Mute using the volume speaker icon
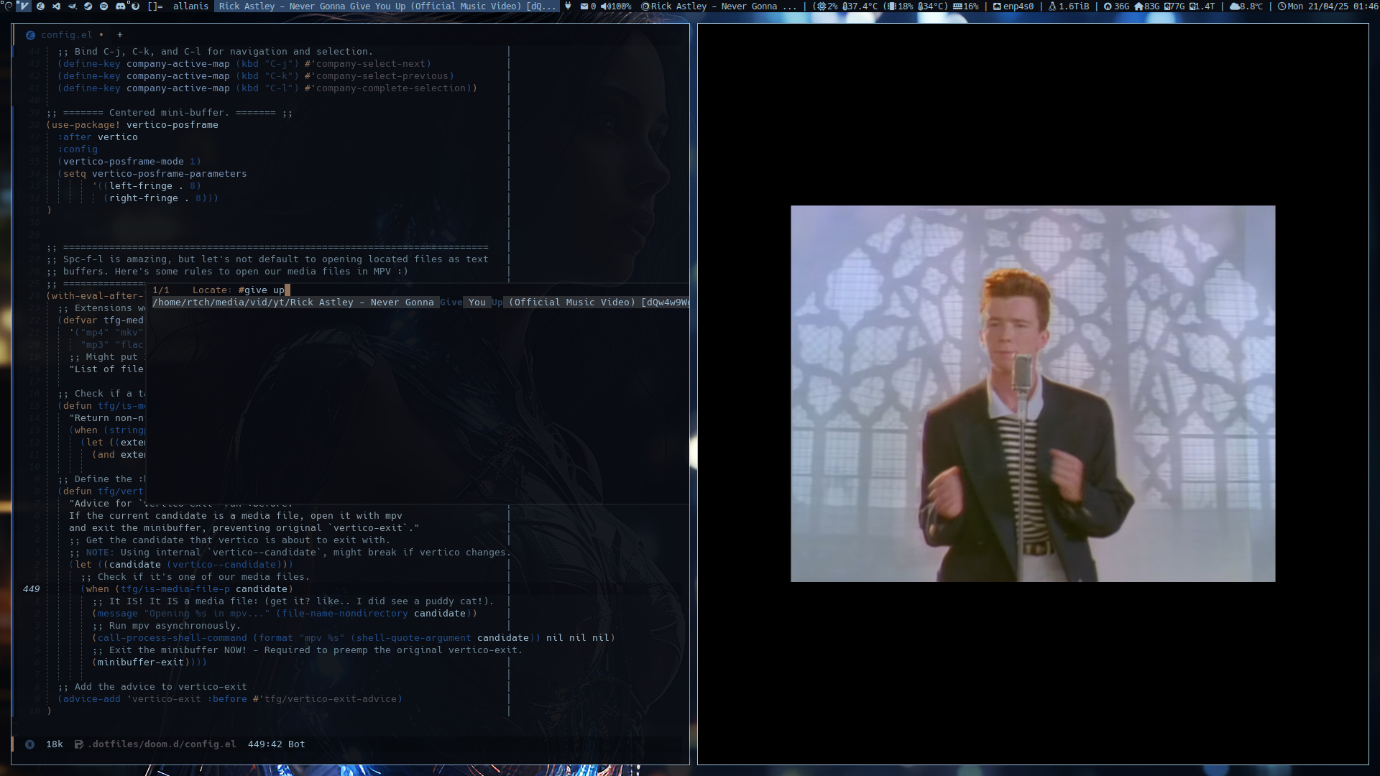The image size is (1380, 776). coord(605,6)
